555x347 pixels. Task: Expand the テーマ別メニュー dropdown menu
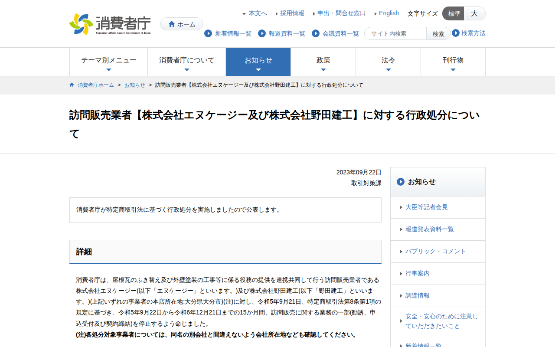108,62
